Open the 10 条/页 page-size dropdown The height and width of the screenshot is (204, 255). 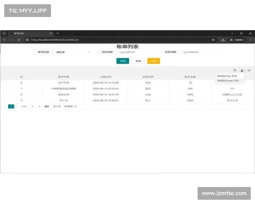click(70, 106)
